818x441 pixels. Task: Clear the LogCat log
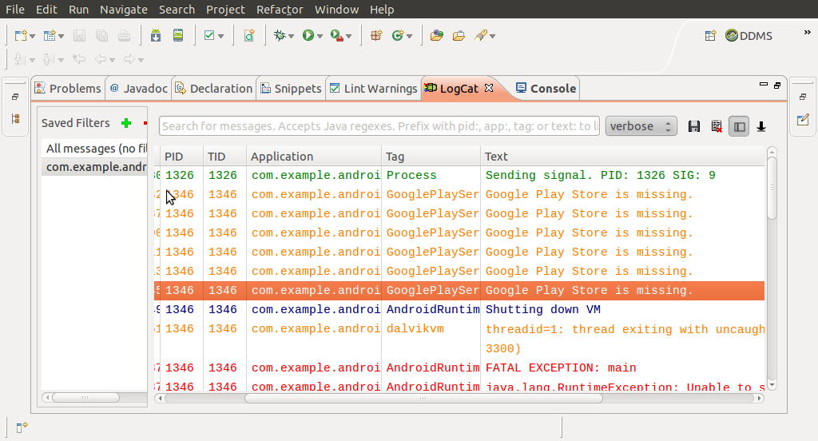717,126
